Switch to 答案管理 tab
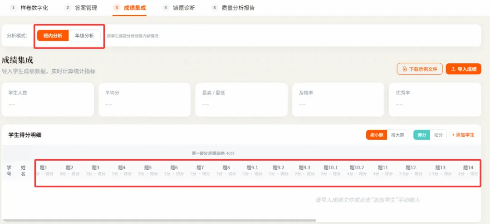This screenshot has width=490, height=224. point(81,8)
